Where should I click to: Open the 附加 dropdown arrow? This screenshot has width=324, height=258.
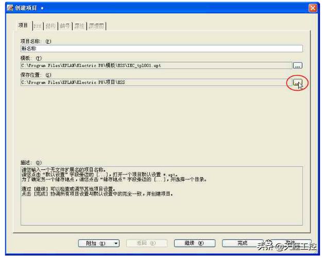pyautogui.click(x=116, y=244)
